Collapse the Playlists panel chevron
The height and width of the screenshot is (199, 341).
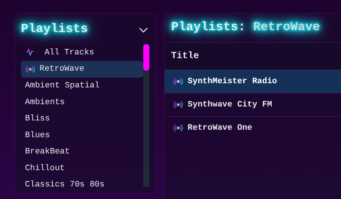coord(143,30)
